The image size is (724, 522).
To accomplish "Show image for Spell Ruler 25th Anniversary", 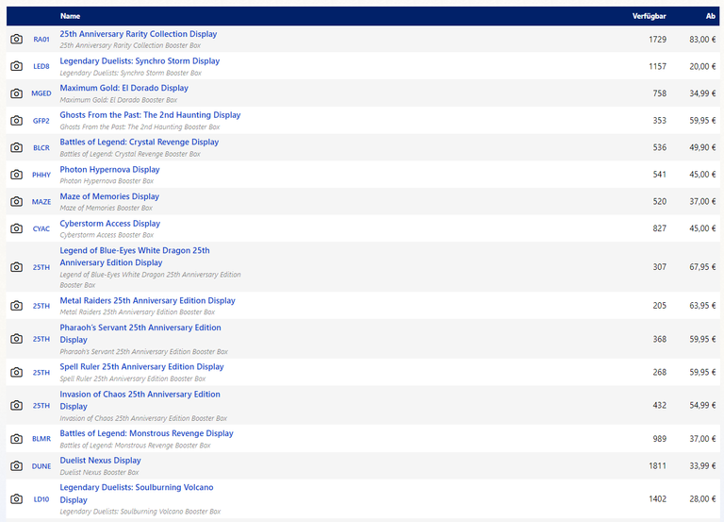I will pyautogui.click(x=17, y=372).
